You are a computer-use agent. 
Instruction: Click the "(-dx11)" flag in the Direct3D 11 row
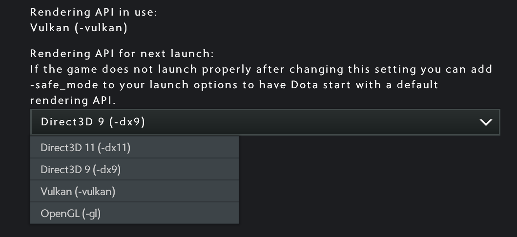tap(114, 148)
